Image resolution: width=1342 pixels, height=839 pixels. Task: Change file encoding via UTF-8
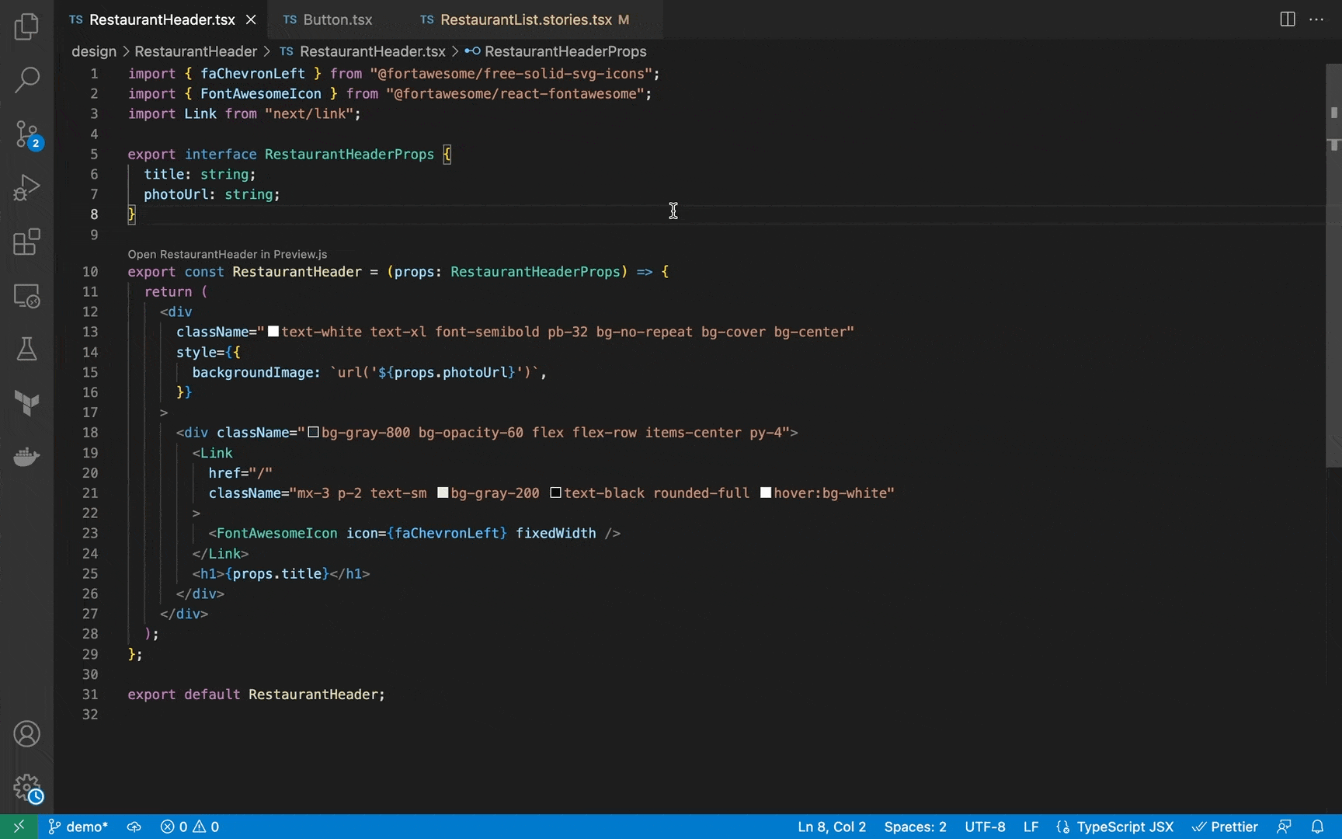click(985, 827)
